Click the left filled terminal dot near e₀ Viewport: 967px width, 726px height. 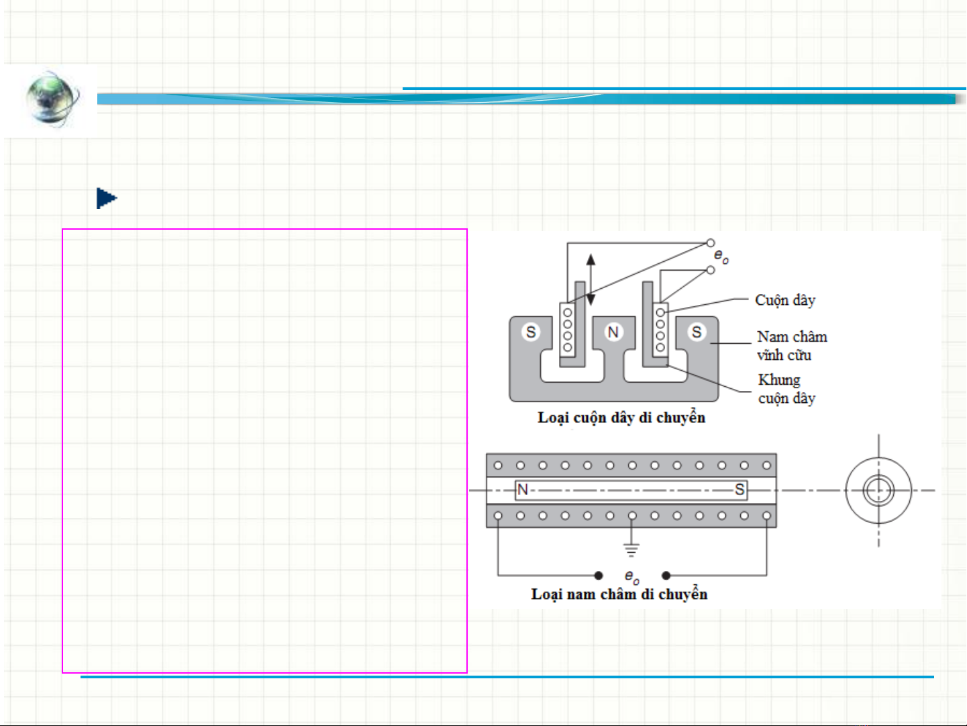[x=599, y=576]
